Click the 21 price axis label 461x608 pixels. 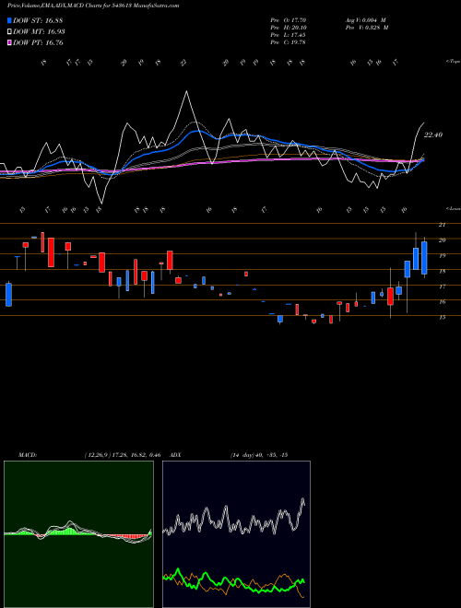pyautogui.click(x=443, y=225)
